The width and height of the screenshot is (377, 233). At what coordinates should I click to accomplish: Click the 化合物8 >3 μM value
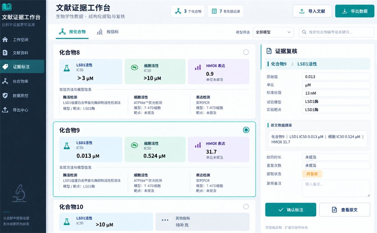[85, 78]
